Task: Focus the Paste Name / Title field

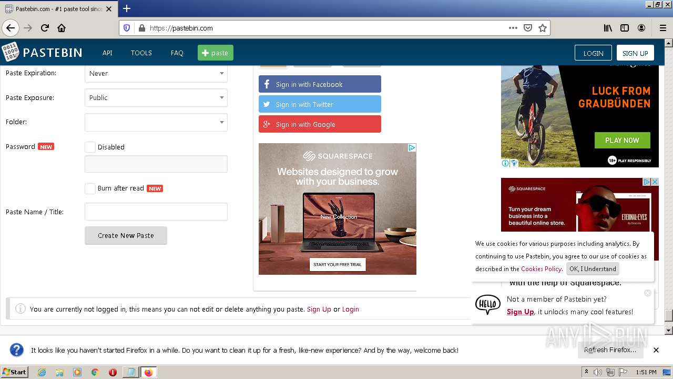Action: pyautogui.click(x=156, y=212)
